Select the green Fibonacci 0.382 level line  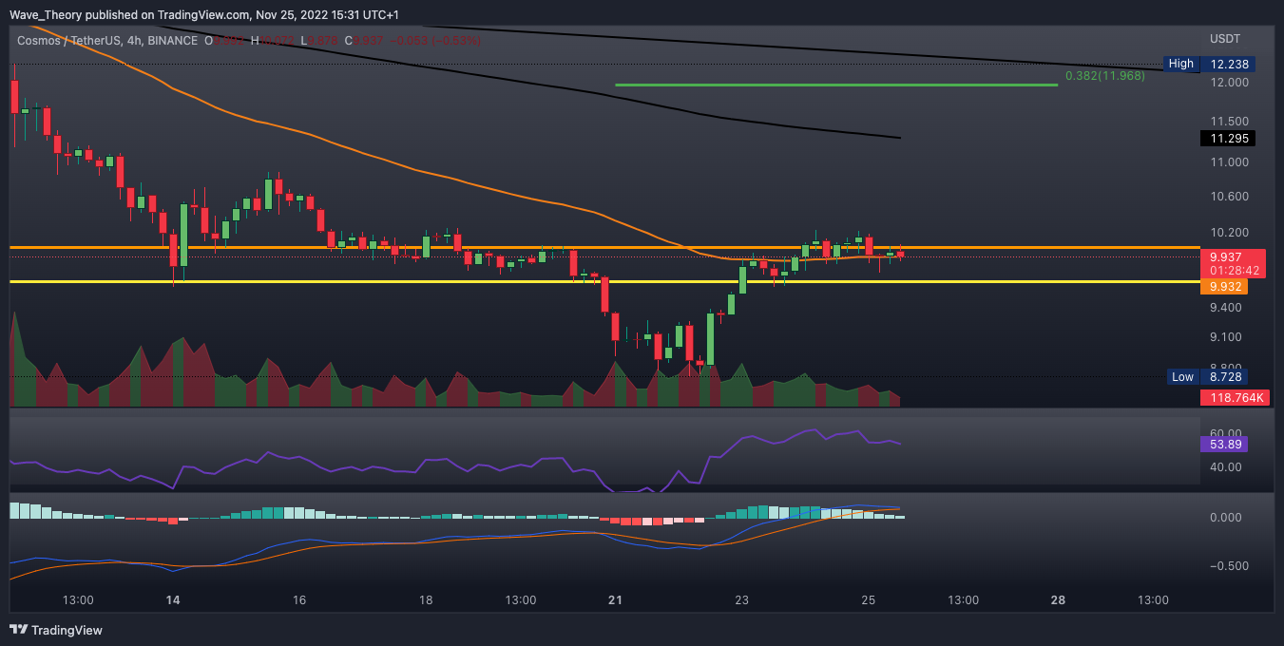click(836, 85)
